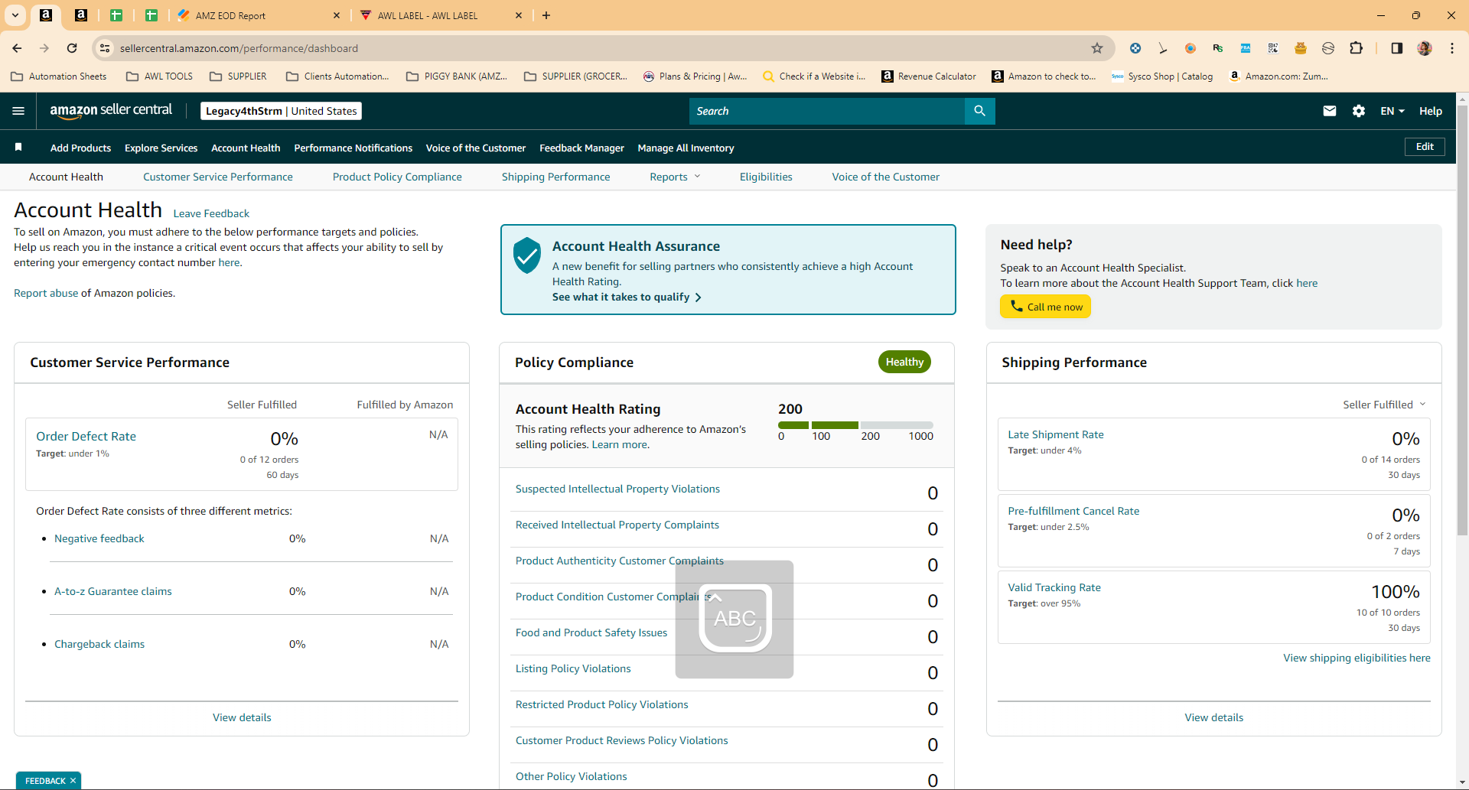The width and height of the screenshot is (1469, 790).
Task: Switch to the AMZ EOD Report tab
Action: point(260,15)
